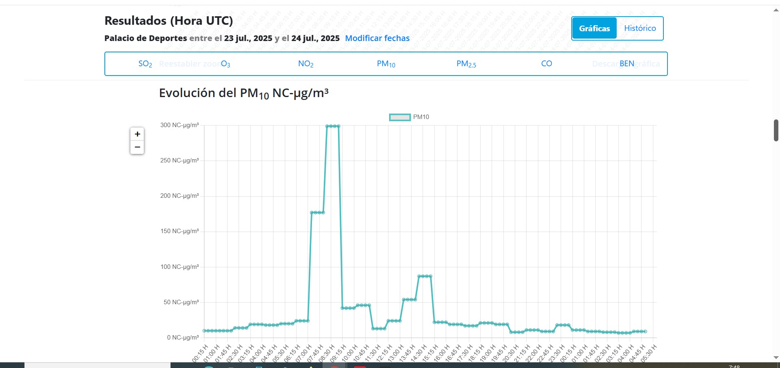Click the peak data point near 87 at 14:30
Image resolution: width=780 pixels, height=368 pixels.
click(x=423, y=276)
